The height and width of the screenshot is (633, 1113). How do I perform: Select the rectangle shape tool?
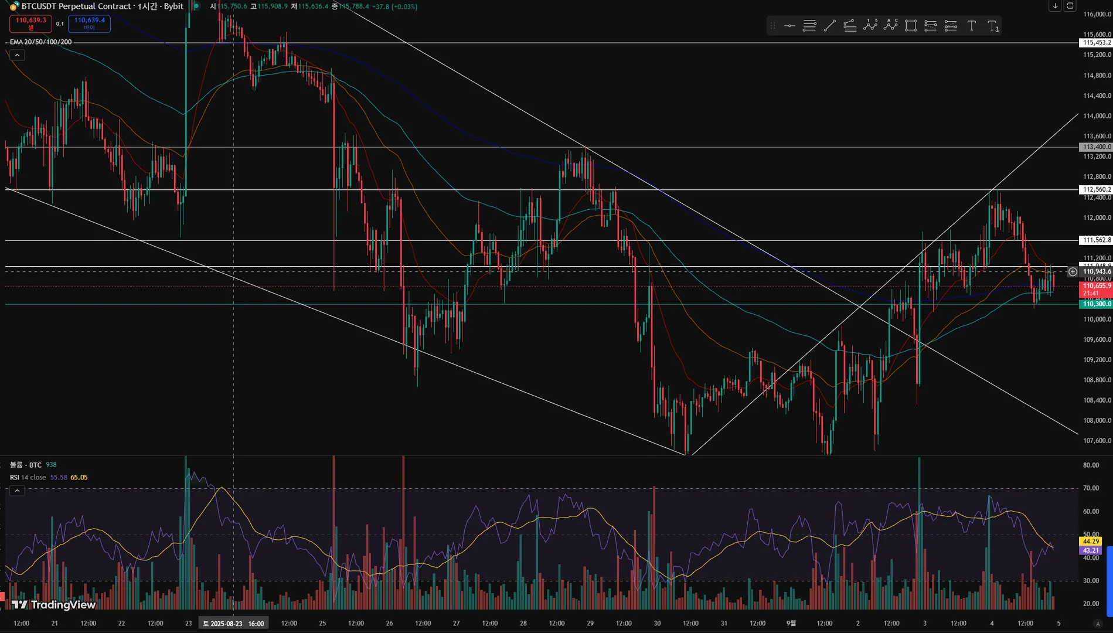point(911,26)
